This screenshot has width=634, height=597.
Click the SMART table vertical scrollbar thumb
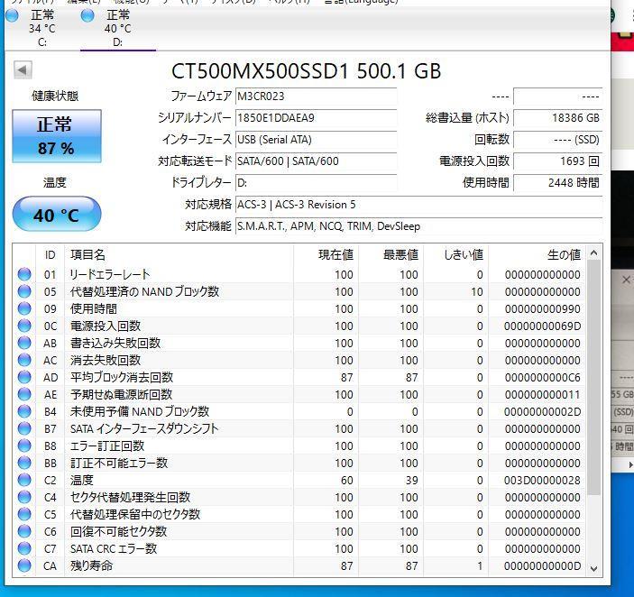(x=594, y=378)
